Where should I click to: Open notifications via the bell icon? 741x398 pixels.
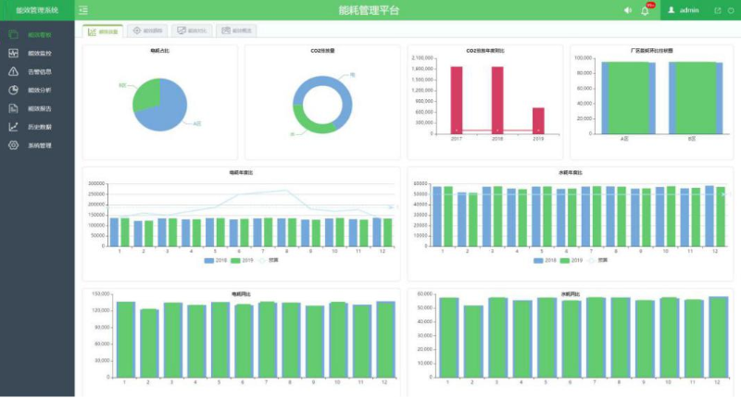pyautogui.click(x=645, y=10)
